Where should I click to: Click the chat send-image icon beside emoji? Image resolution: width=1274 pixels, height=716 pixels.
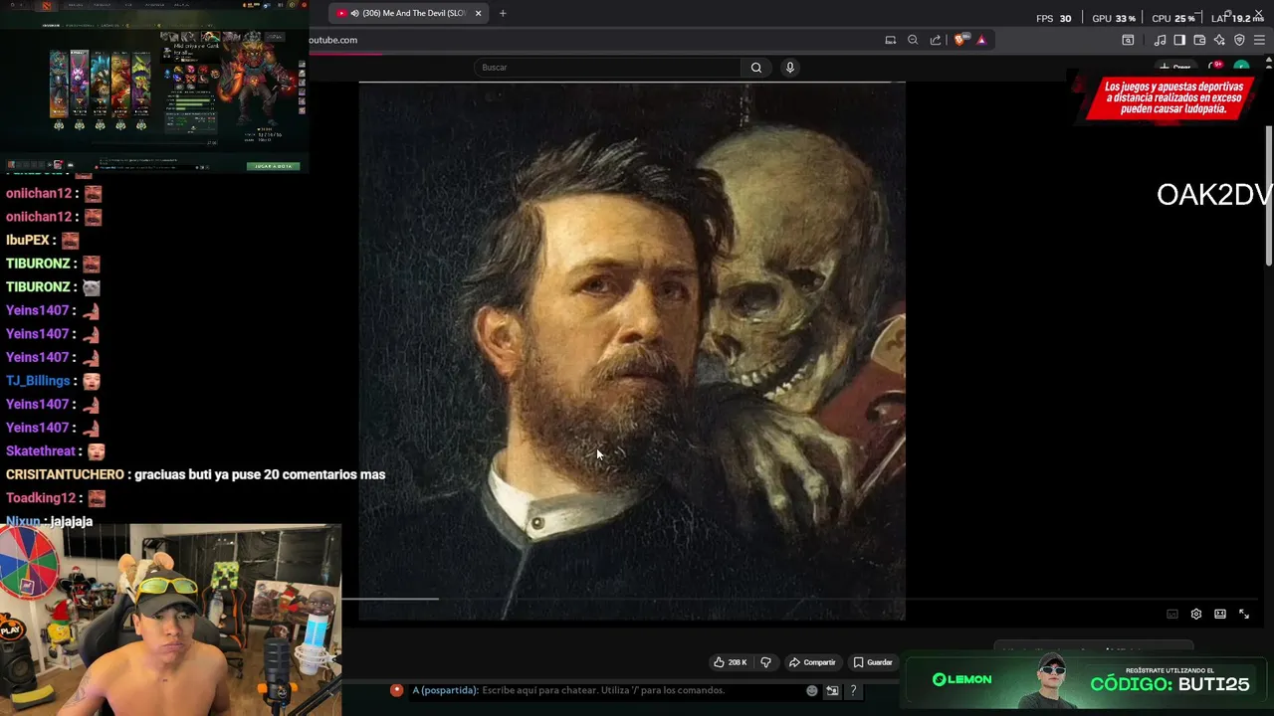coord(832,690)
